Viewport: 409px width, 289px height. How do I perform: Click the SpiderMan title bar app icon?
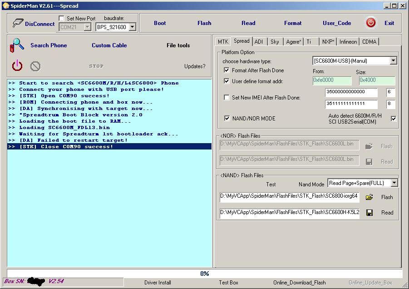coord(6,5)
